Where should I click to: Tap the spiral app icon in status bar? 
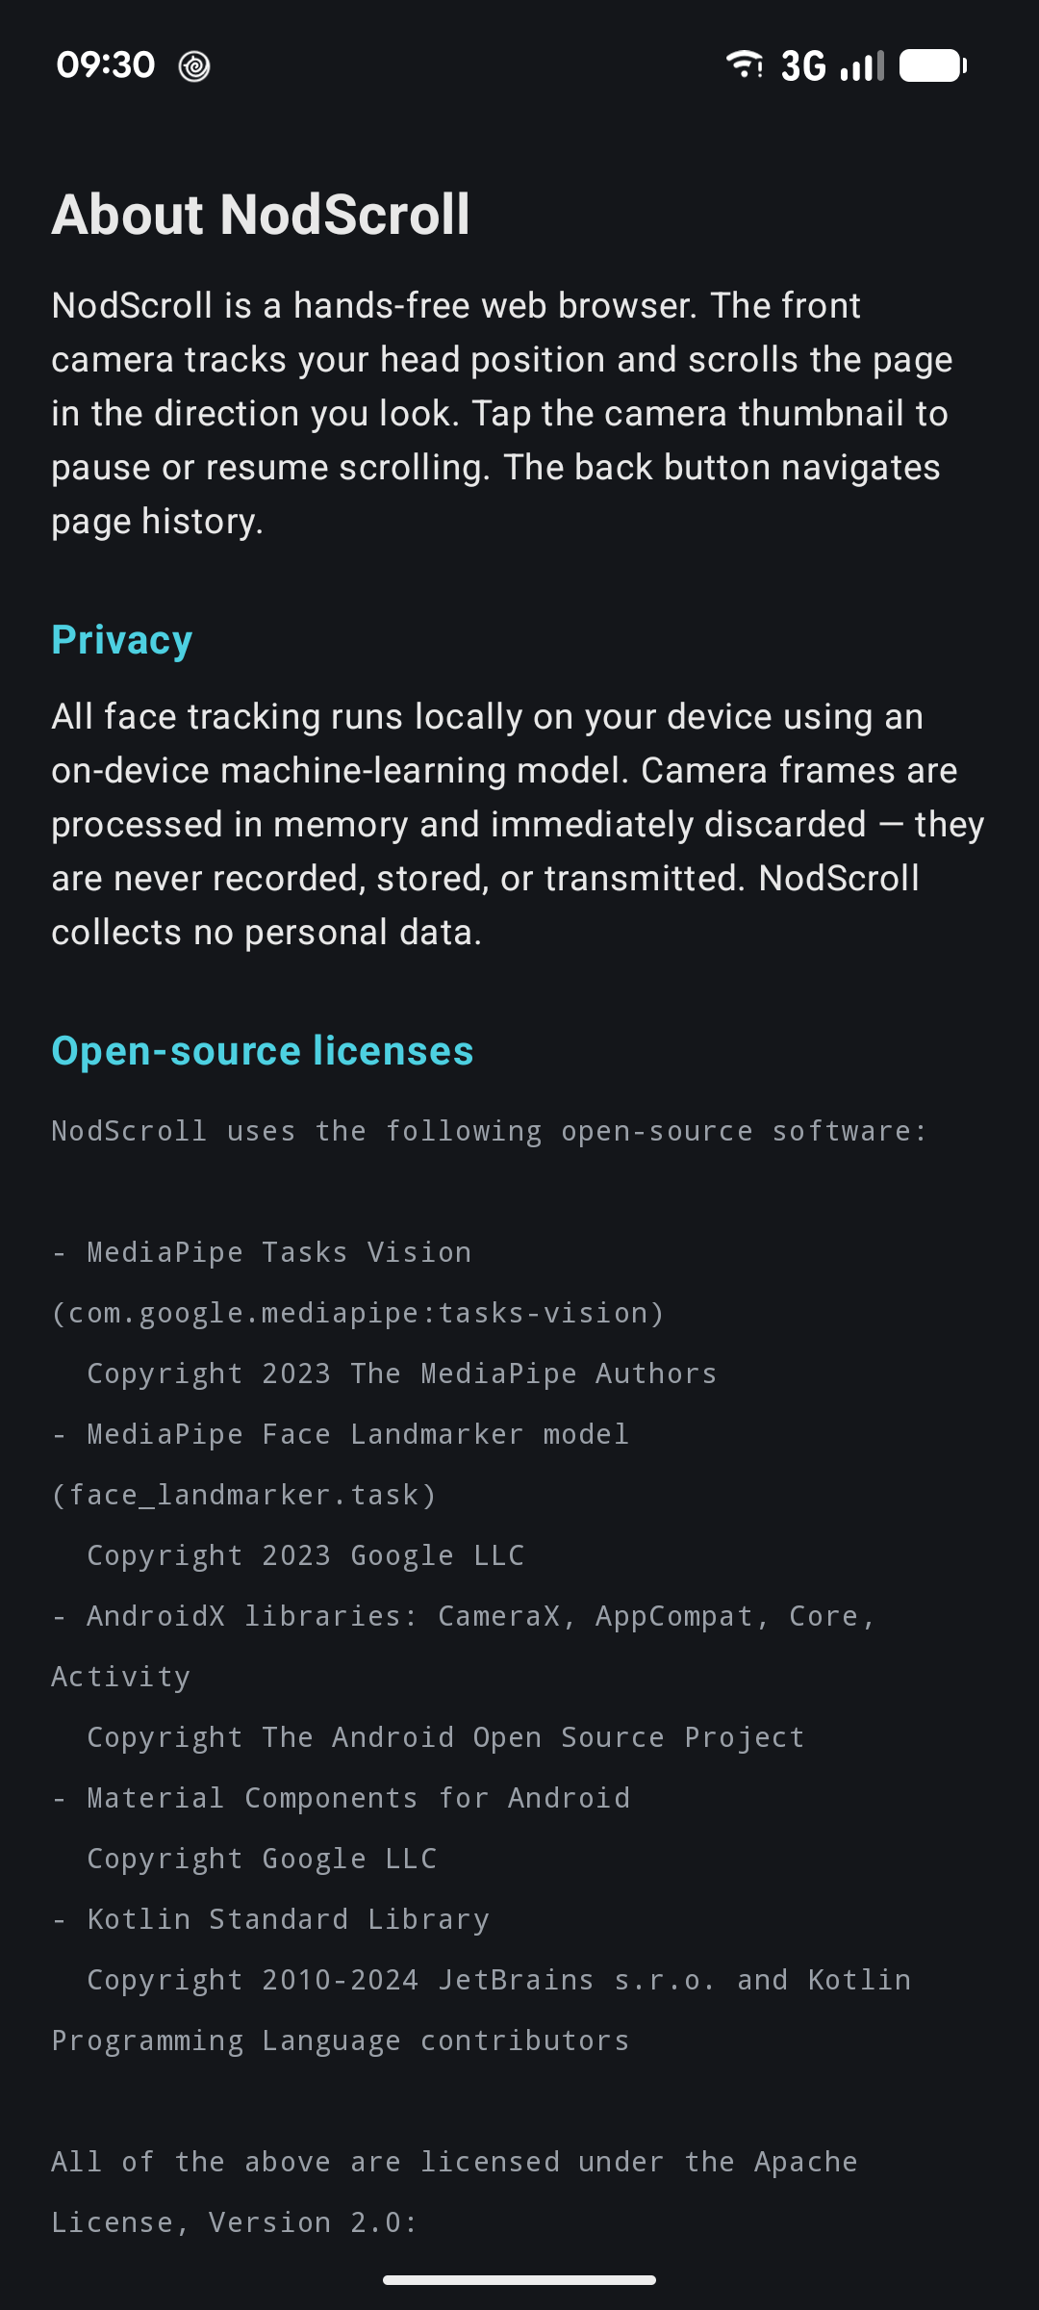pos(194,66)
